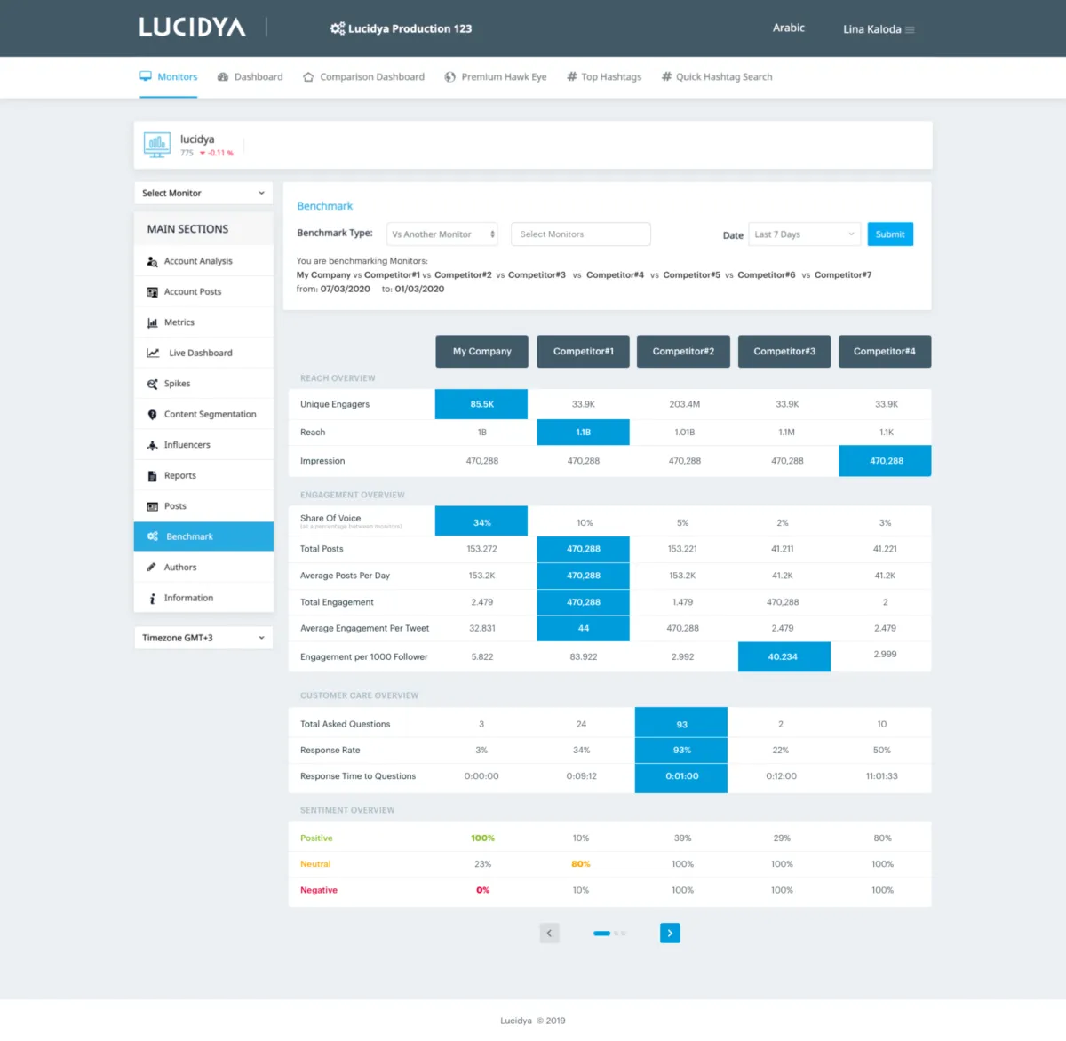
Task: Click the Competitor#3 column header
Action: click(784, 351)
